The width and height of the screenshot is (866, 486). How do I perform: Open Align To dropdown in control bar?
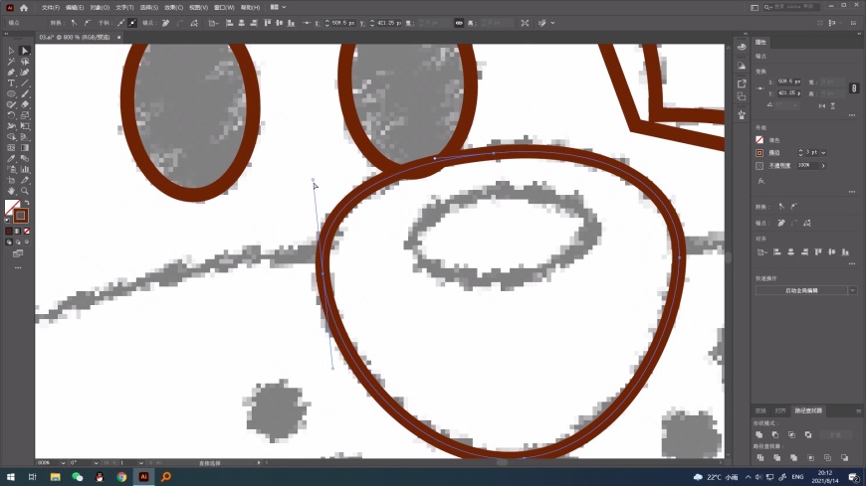point(213,23)
